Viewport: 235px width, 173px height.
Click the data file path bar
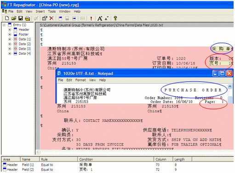(135, 25)
